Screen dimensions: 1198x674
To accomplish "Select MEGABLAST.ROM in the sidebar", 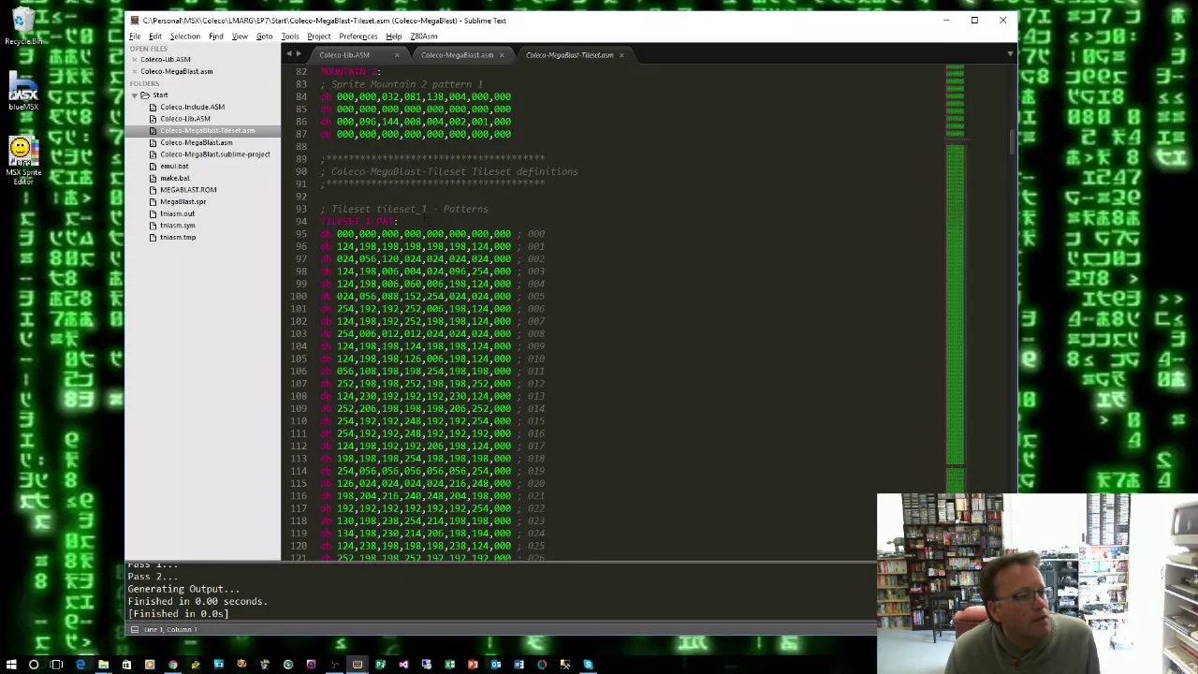I will pos(188,190).
